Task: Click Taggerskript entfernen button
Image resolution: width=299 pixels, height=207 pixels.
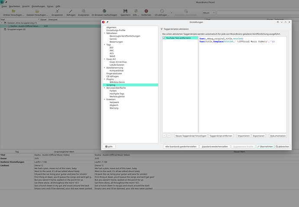Action: [221, 136]
